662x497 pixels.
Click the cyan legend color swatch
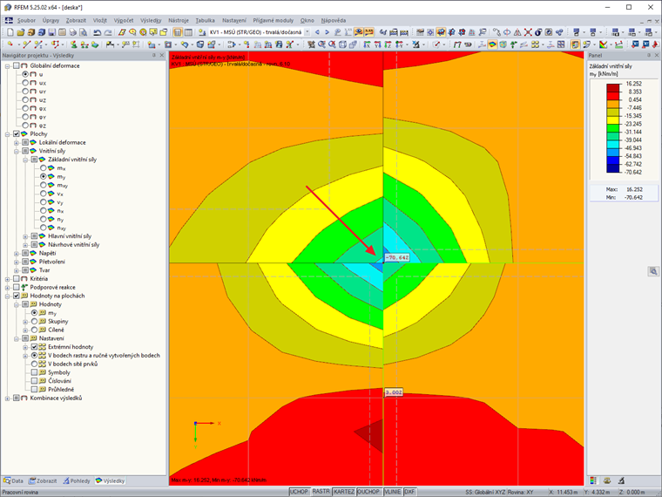612,144
